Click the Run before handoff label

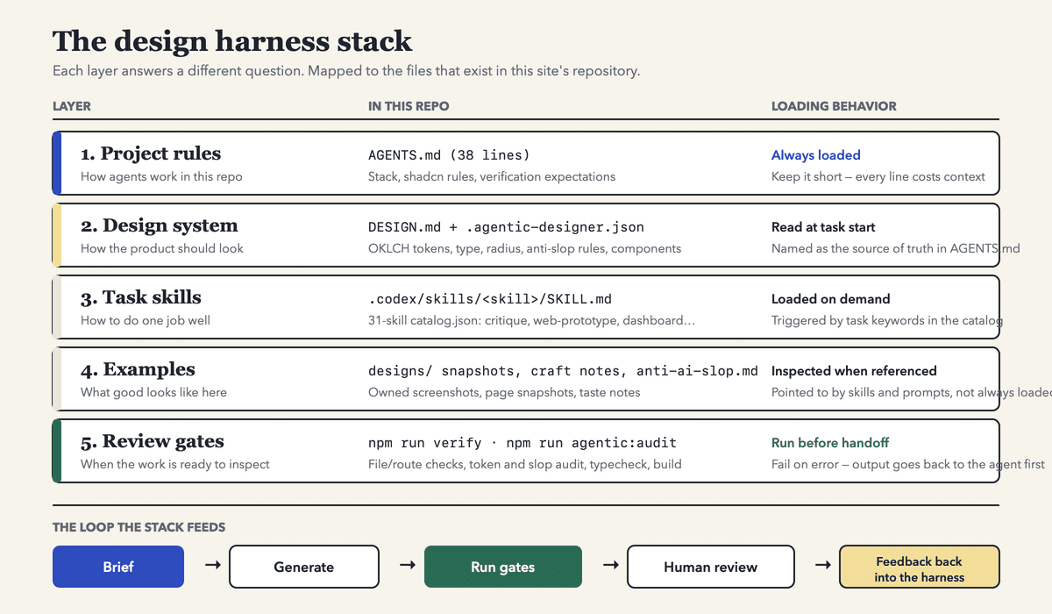tap(830, 443)
